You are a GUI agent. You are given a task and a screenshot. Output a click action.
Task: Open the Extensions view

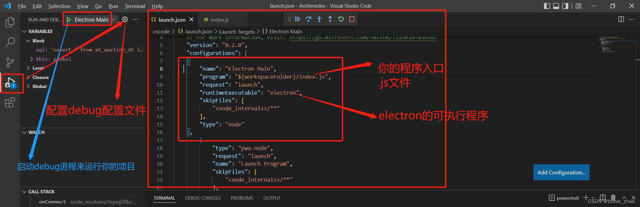10,102
